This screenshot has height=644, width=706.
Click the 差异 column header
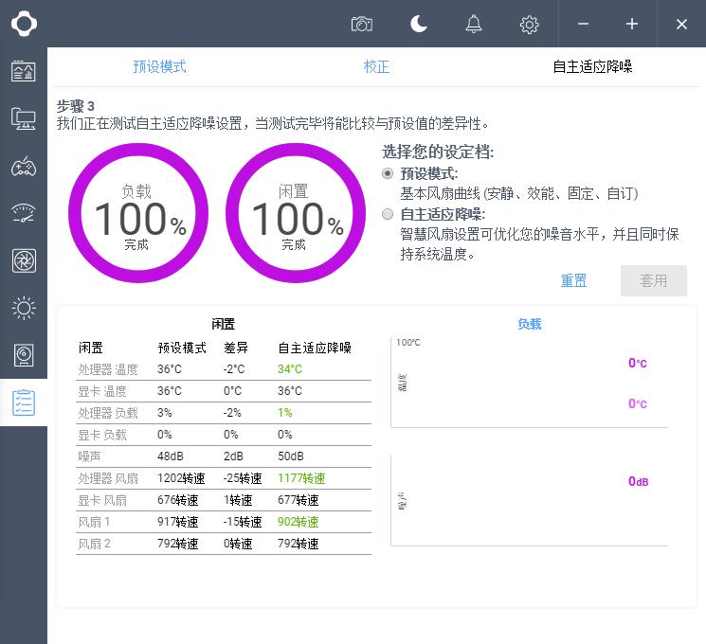(x=236, y=348)
